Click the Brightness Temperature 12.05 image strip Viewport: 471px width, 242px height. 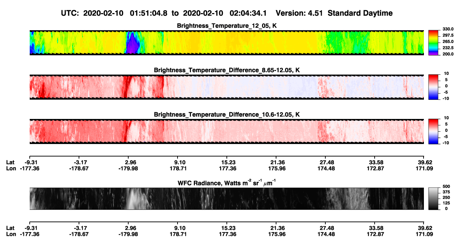click(x=226, y=42)
